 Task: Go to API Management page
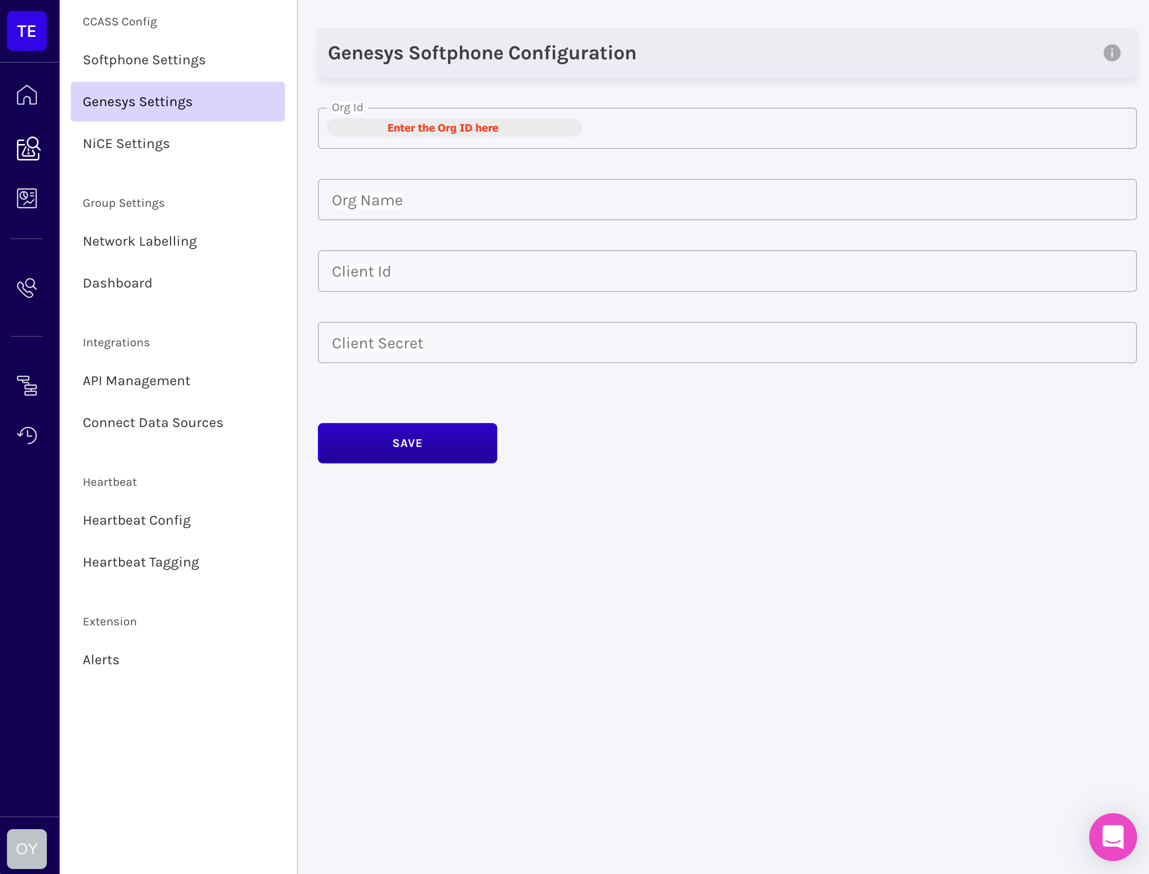pyautogui.click(x=137, y=381)
